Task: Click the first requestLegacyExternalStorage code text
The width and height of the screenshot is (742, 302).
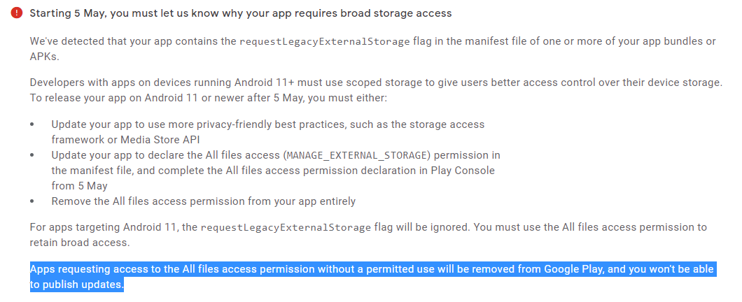Action: pos(325,41)
